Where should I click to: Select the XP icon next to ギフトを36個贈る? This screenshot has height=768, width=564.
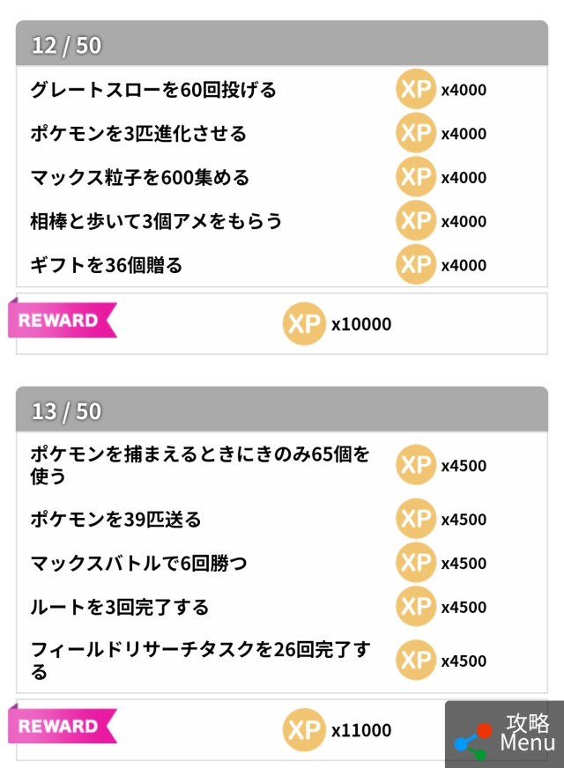click(416, 264)
